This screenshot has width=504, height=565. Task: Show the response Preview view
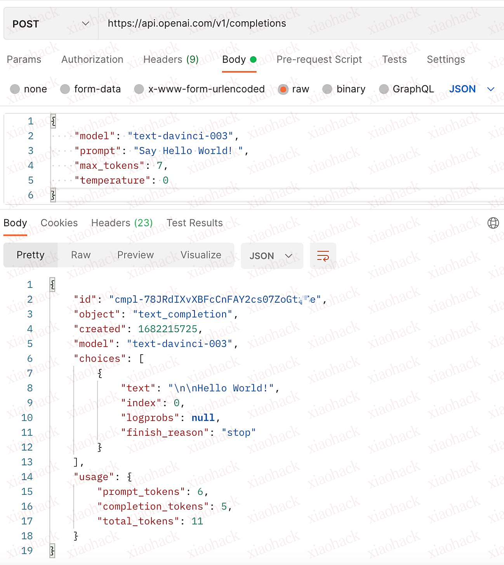[136, 255]
